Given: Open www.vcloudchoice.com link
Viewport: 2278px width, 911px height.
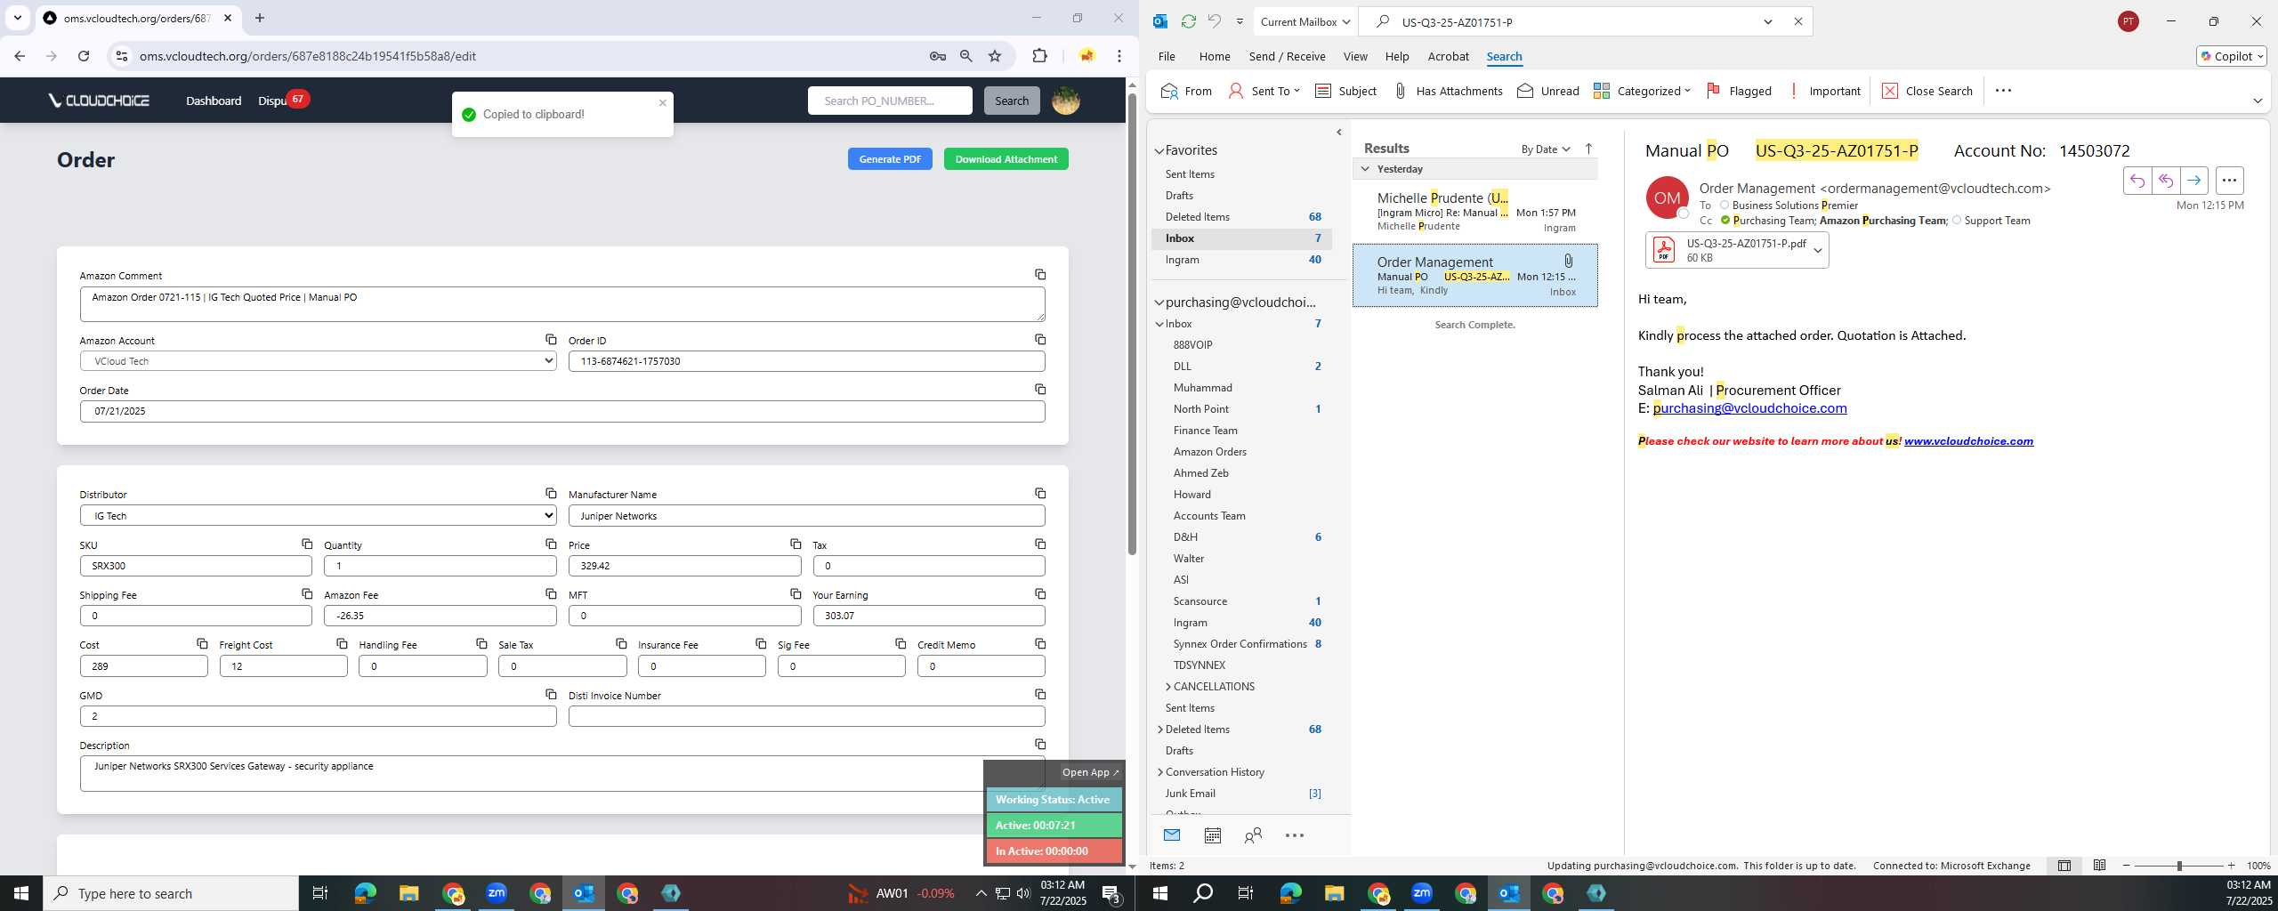Looking at the screenshot, I should pos(1968,441).
